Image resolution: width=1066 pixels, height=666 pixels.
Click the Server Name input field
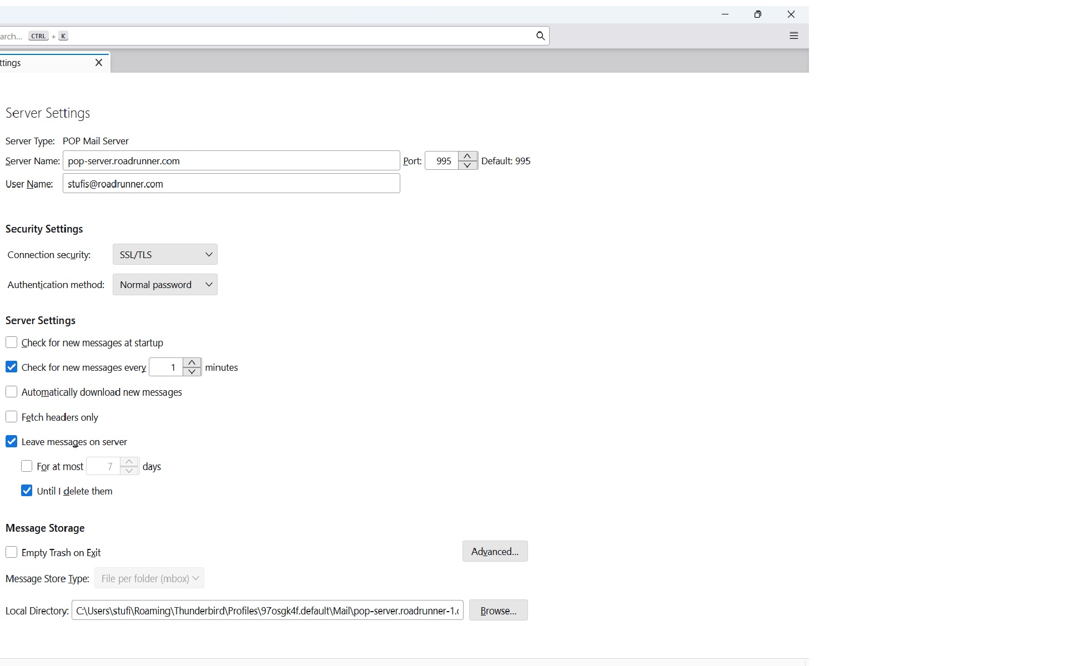(x=231, y=161)
